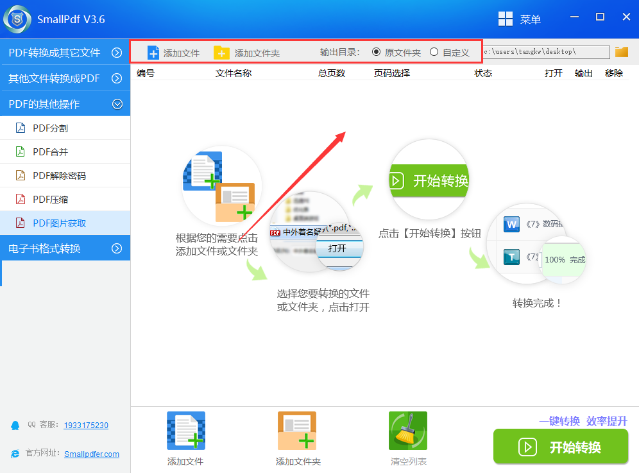Open the 菜单 grid menu icon
Image resolution: width=639 pixels, height=473 pixels.
(506, 19)
